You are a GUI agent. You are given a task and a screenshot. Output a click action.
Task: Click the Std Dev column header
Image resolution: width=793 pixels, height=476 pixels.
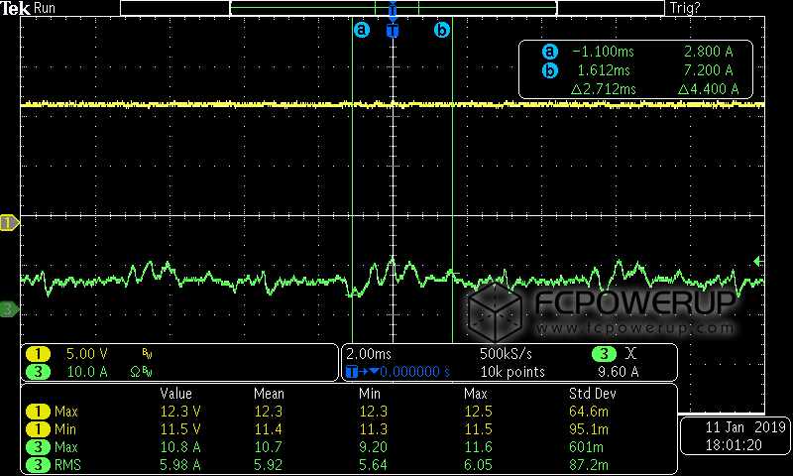coord(592,394)
